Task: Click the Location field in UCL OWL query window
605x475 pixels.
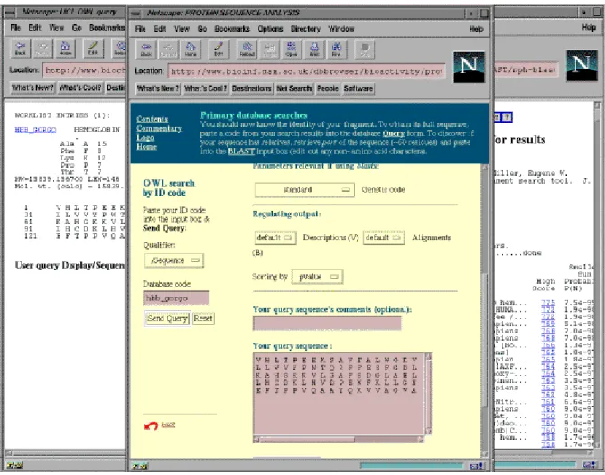Action: coord(84,70)
